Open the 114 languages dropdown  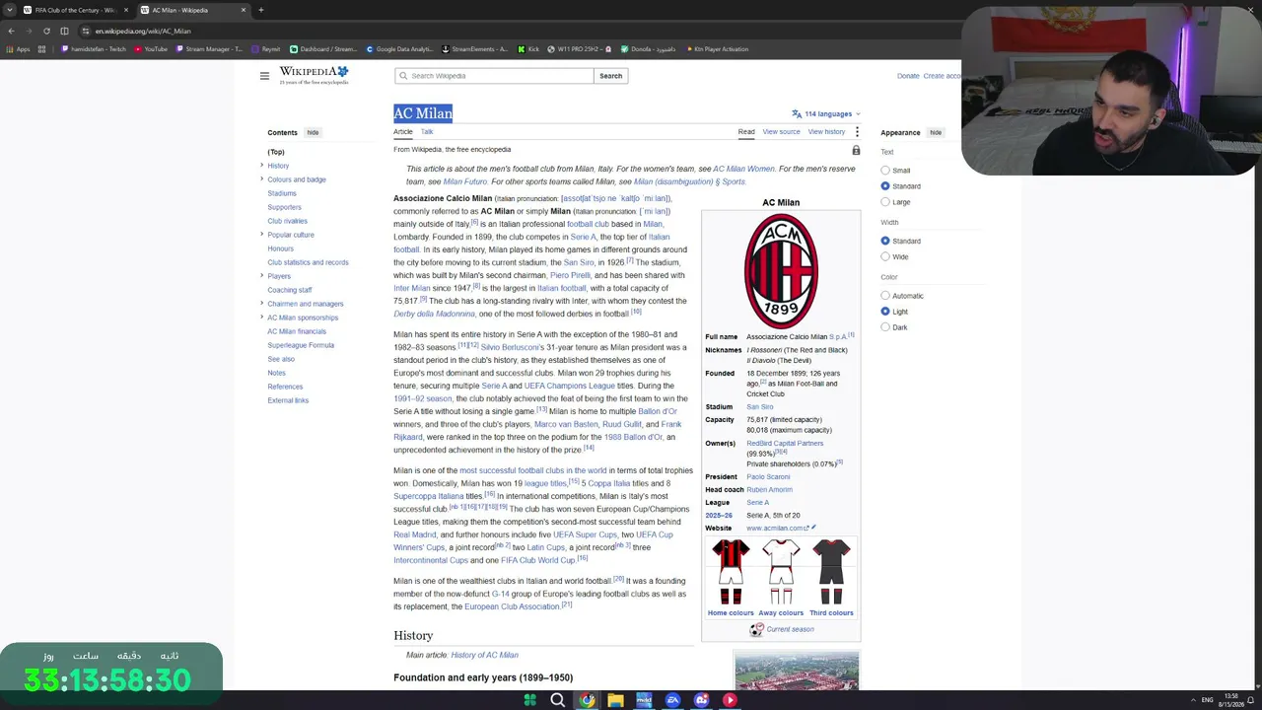[826, 113]
